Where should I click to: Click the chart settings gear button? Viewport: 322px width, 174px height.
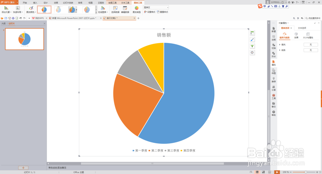click(252, 53)
